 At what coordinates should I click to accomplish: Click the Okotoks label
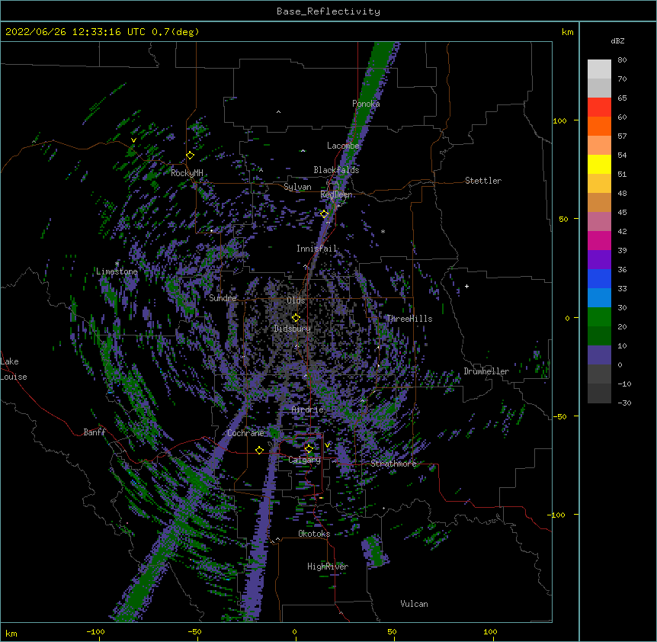(x=314, y=534)
